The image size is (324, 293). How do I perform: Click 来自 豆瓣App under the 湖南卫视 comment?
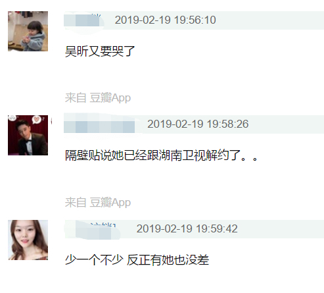pyautogui.click(x=98, y=202)
